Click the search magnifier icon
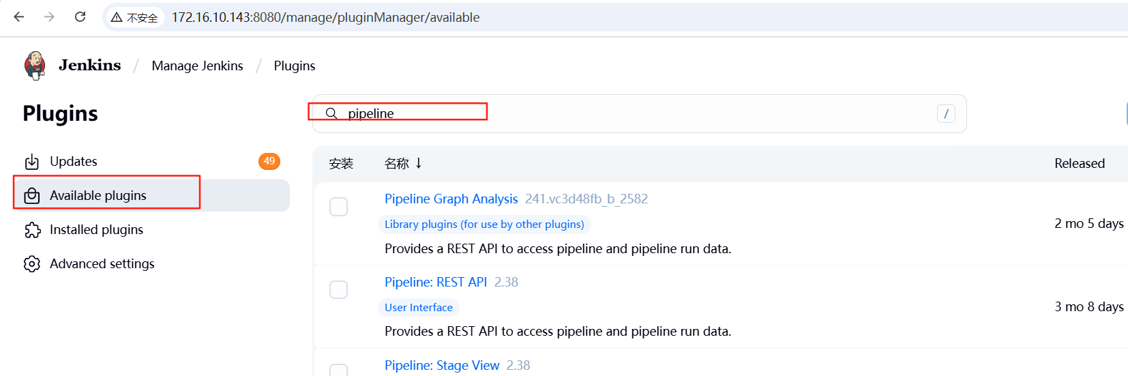The image size is (1128, 376). point(331,113)
